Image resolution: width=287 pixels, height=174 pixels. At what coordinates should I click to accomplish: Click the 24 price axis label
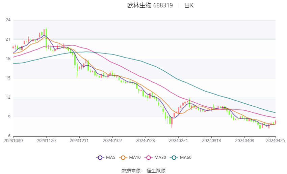coord(8,20)
